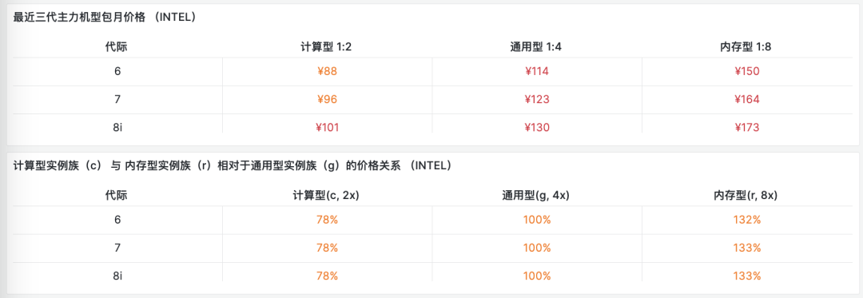Click the 133% value in the 8i row

[x=747, y=276]
